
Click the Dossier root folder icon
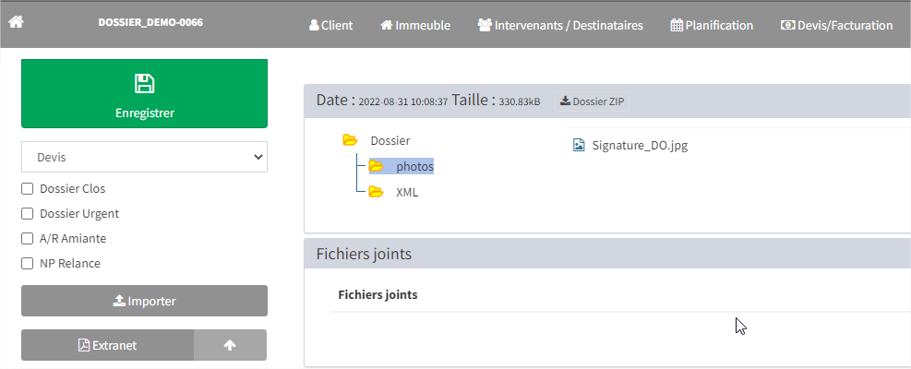(350, 140)
